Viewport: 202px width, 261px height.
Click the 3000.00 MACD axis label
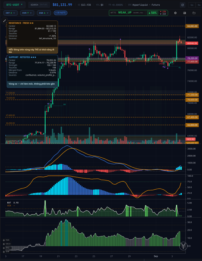[192, 149]
